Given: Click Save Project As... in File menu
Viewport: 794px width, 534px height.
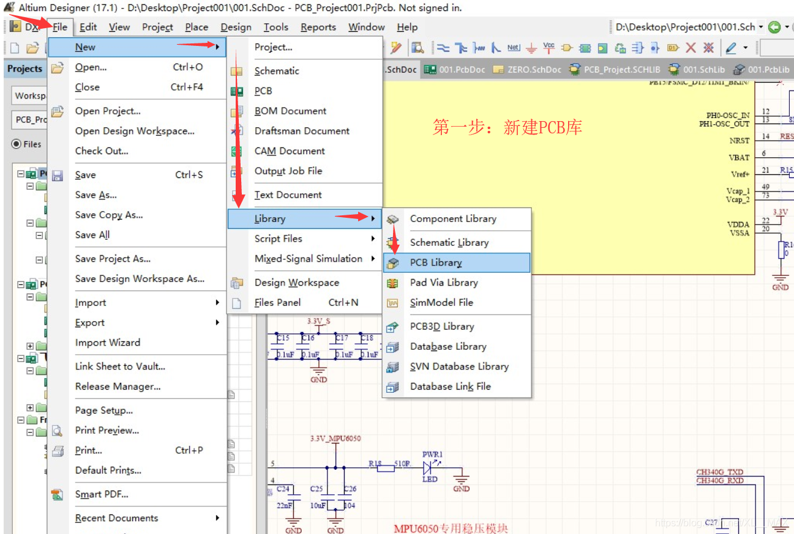Looking at the screenshot, I should click(x=113, y=259).
